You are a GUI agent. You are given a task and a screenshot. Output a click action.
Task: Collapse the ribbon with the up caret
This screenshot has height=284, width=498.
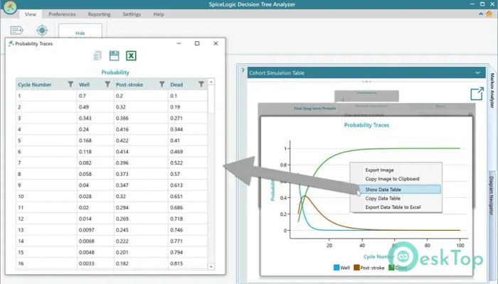[480, 14]
